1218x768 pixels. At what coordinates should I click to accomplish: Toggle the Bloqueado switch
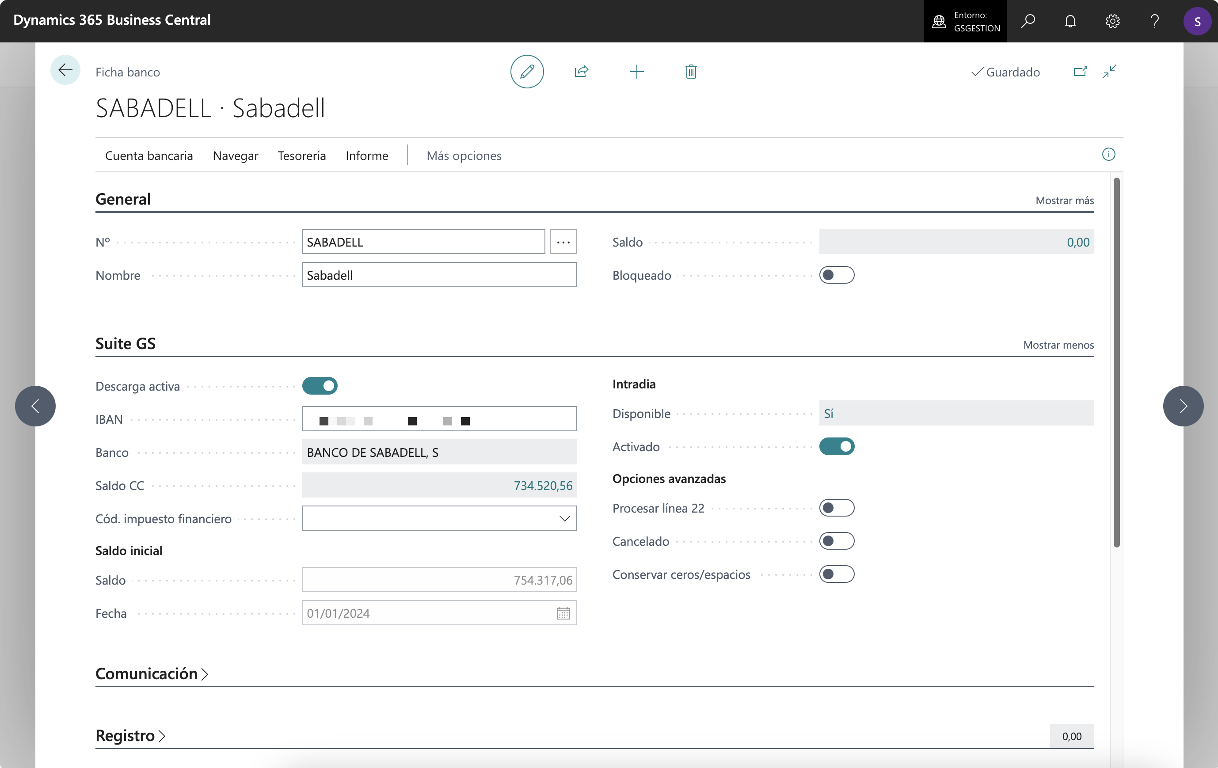[837, 275]
